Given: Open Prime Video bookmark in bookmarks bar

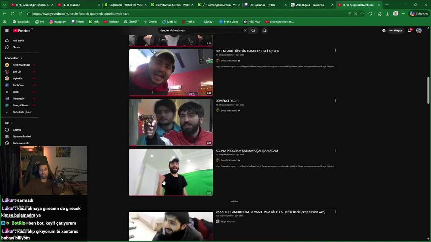Looking at the screenshot, I should pyautogui.click(x=229, y=22).
